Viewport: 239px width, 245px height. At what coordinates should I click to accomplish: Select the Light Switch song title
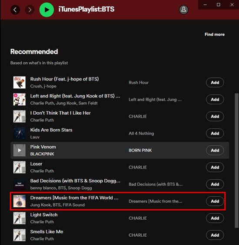pyautogui.click(x=44, y=215)
